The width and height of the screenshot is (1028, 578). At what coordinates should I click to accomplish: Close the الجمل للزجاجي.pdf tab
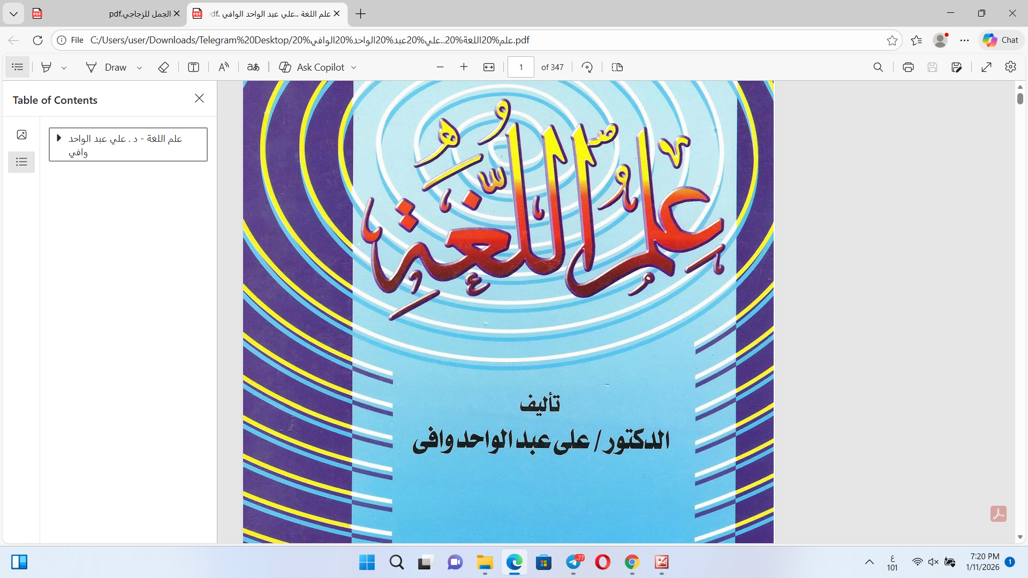(x=177, y=13)
